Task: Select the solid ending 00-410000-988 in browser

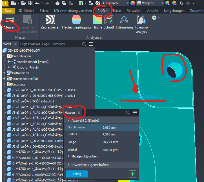Action: (x=44, y=90)
